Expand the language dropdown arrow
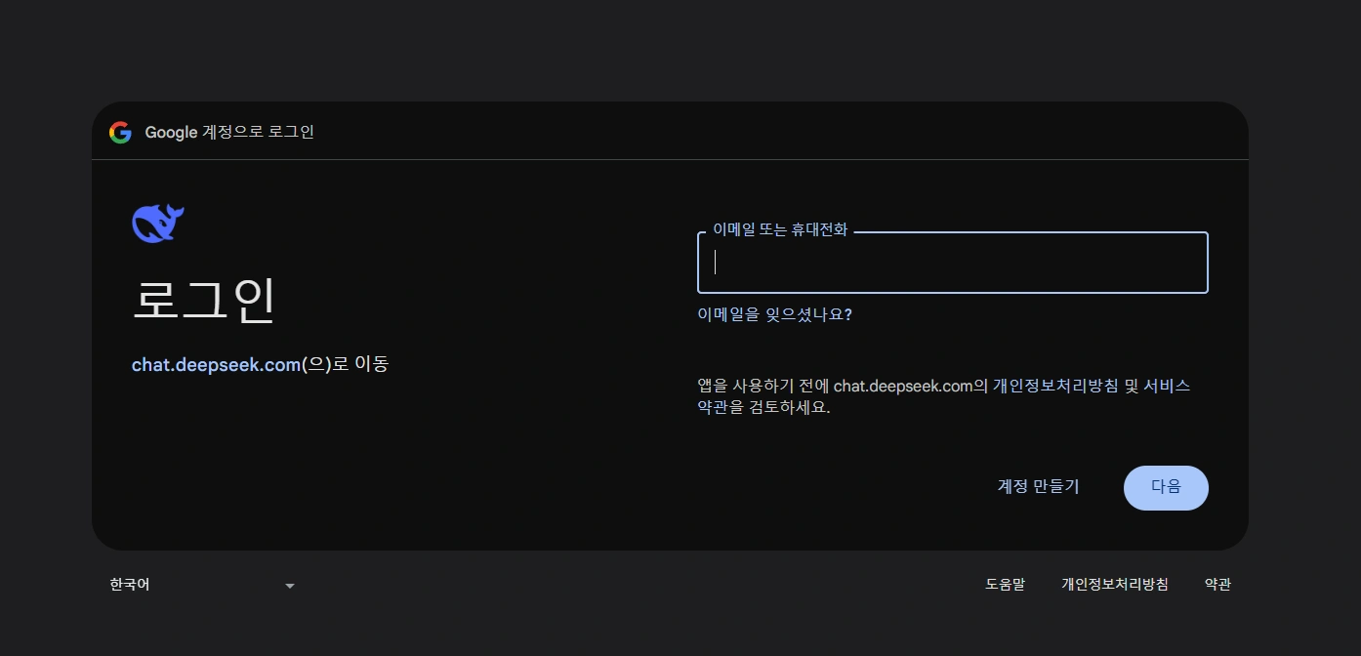 (x=289, y=586)
